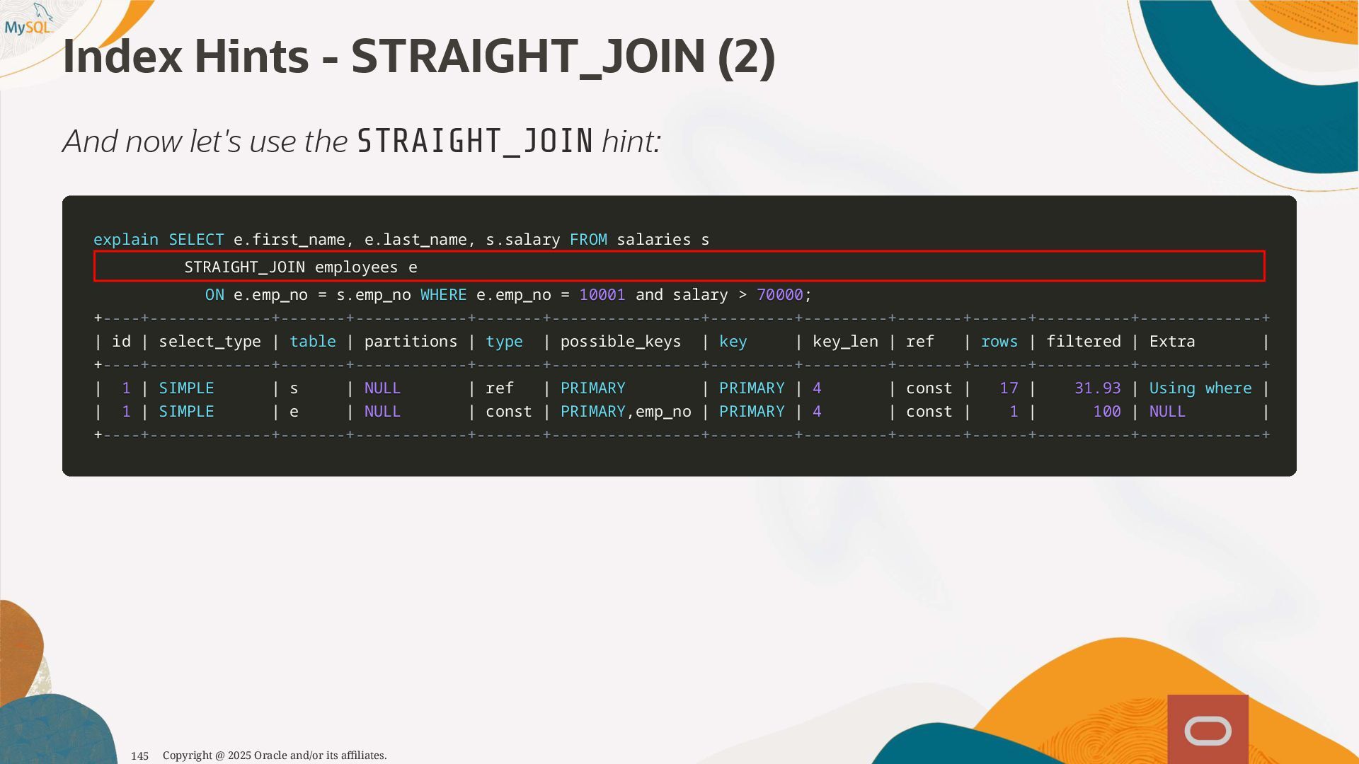
Task: Click the explain keyword in the query
Action: 125,240
